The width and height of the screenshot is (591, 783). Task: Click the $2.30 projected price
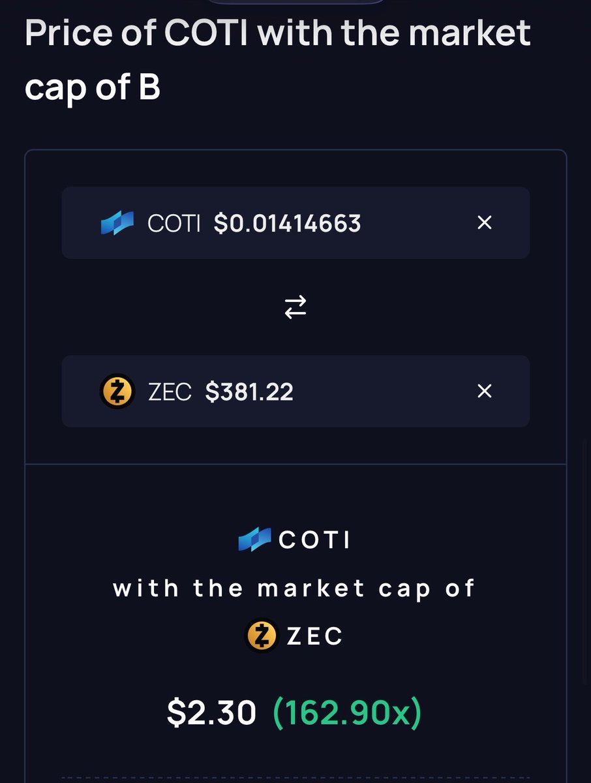pos(211,713)
